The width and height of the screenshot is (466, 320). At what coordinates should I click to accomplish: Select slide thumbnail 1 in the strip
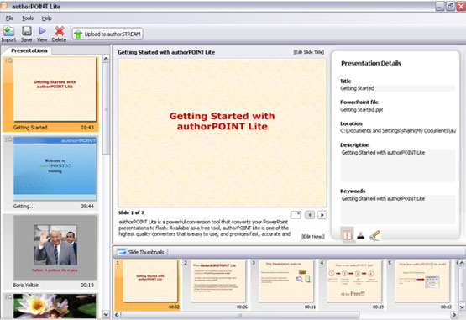150,281
